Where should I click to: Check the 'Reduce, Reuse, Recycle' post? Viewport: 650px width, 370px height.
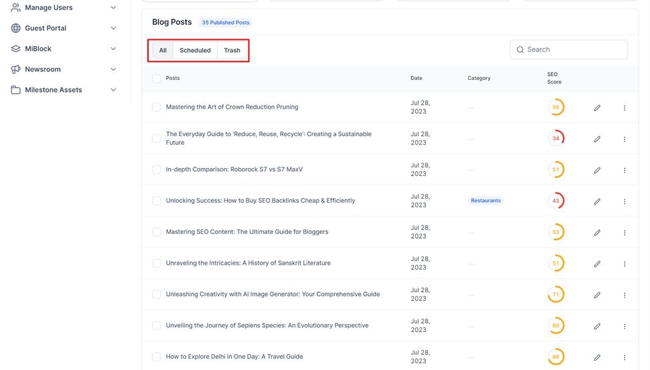(156, 139)
